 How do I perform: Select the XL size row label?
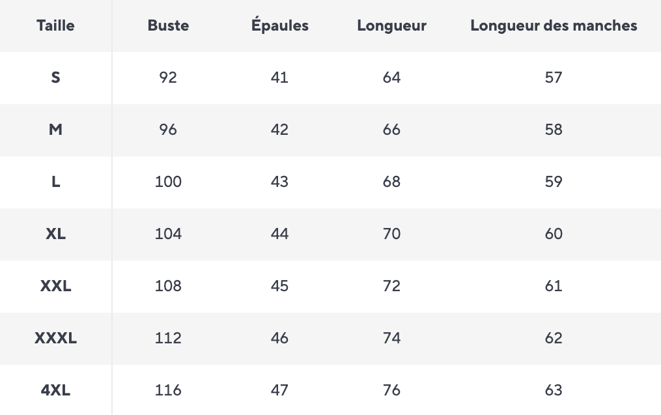click(x=55, y=234)
